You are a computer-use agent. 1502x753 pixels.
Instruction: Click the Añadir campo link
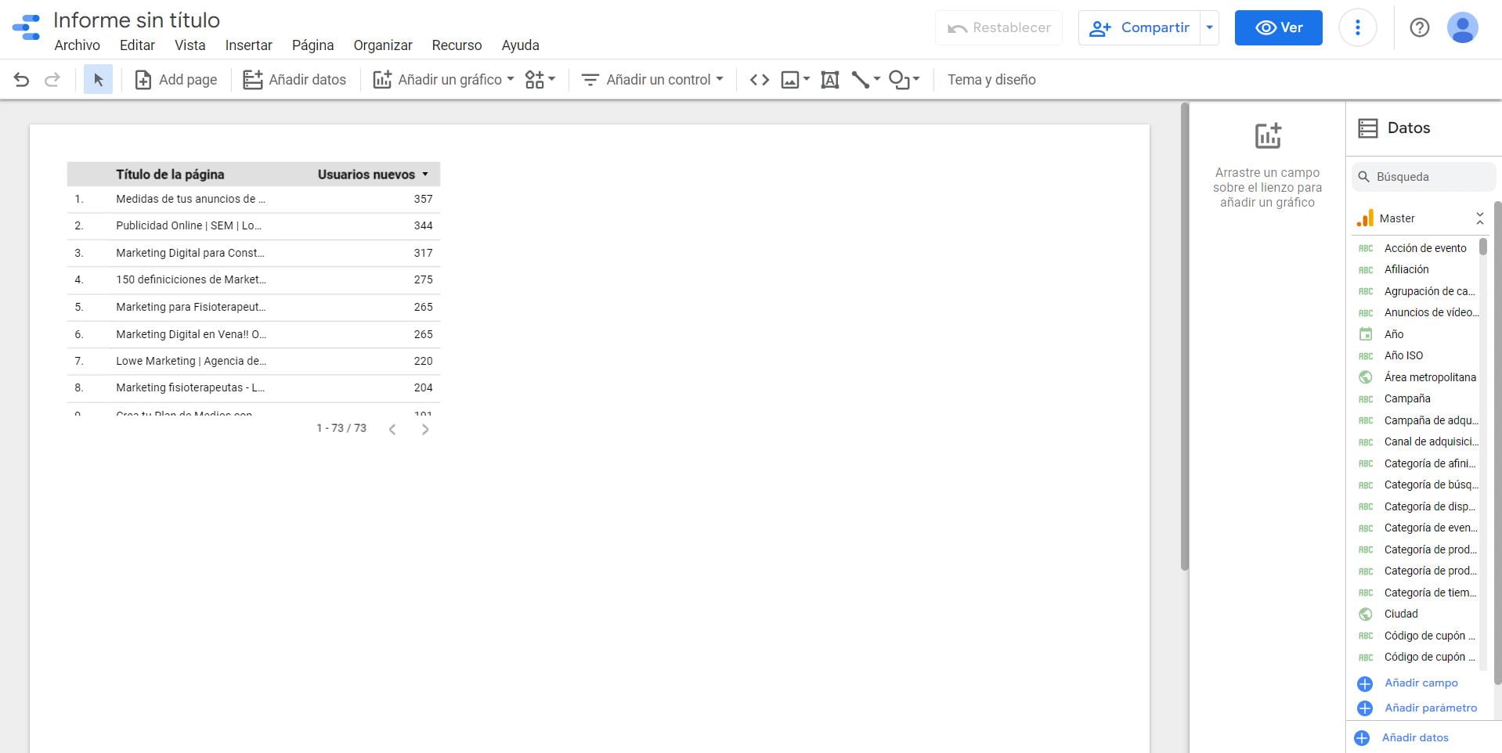coord(1421,683)
